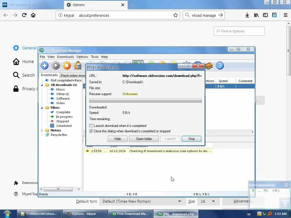Select the Complete filter
The image size is (291, 218).
tap(63, 112)
